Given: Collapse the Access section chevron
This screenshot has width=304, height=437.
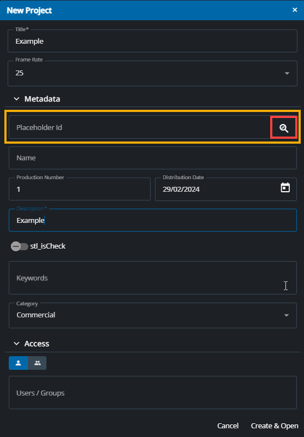Looking at the screenshot, I should click(x=17, y=344).
